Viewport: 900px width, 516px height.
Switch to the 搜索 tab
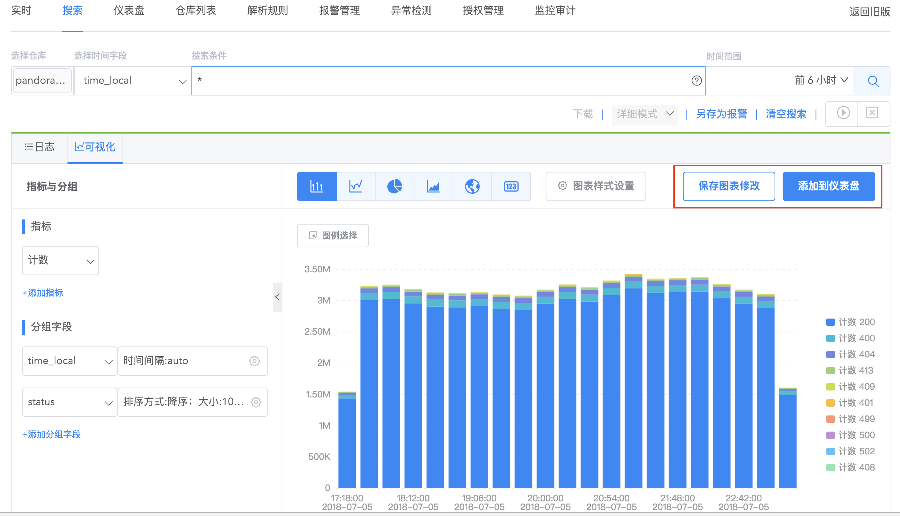(72, 11)
